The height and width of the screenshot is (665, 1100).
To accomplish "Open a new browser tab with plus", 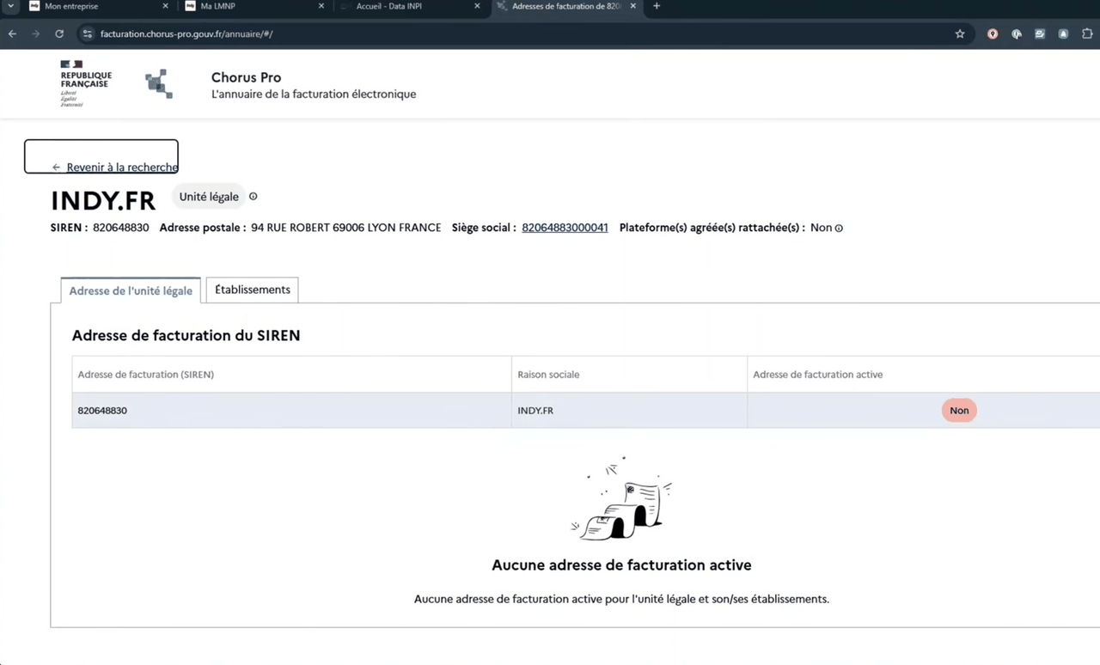I will pos(657,6).
